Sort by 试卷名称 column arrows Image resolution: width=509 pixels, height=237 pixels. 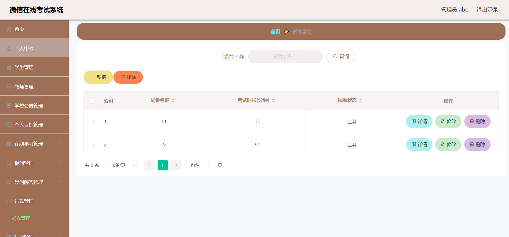tap(173, 100)
